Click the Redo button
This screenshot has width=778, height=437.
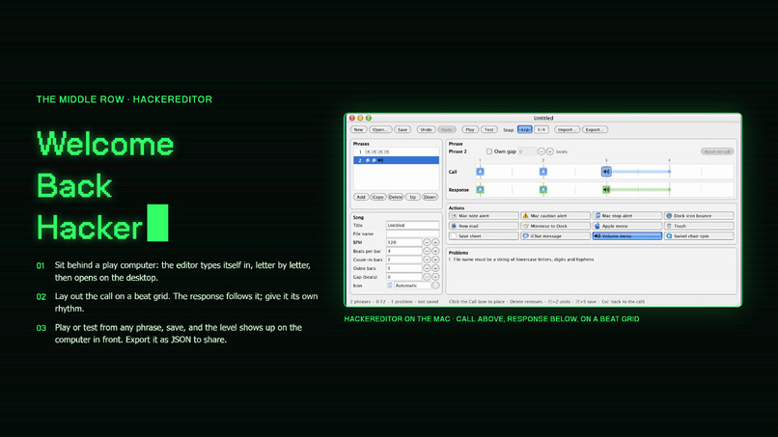click(x=447, y=129)
